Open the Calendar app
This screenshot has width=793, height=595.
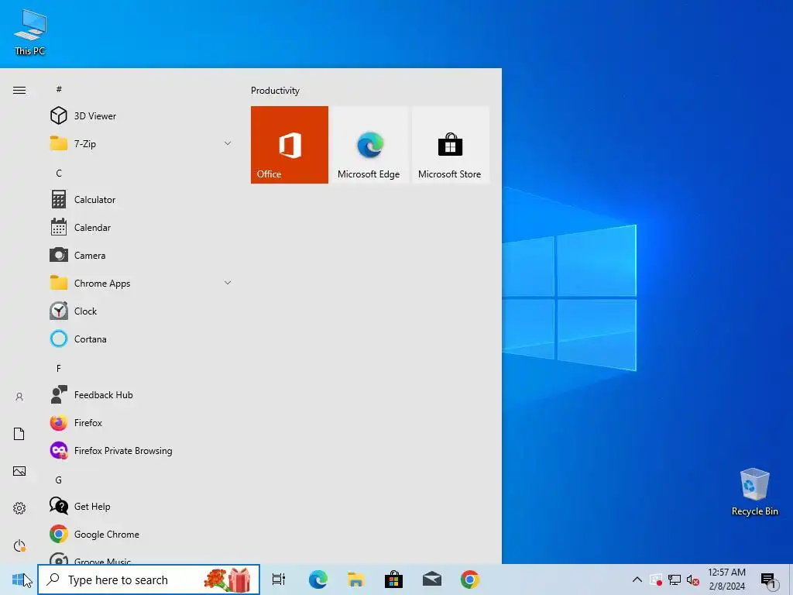tap(141, 227)
